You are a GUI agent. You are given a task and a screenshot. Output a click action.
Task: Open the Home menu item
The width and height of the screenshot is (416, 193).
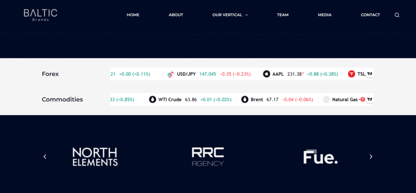pyautogui.click(x=133, y=15)
